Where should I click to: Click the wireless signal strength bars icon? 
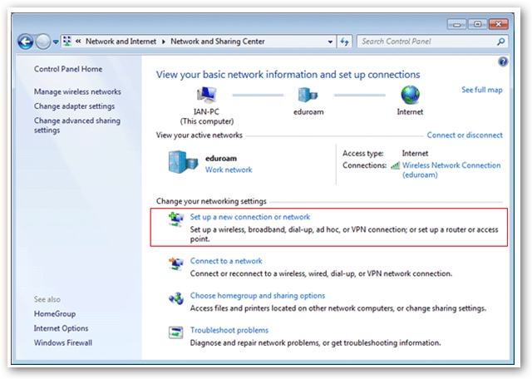pyautogui.click(x=396, y=165)
